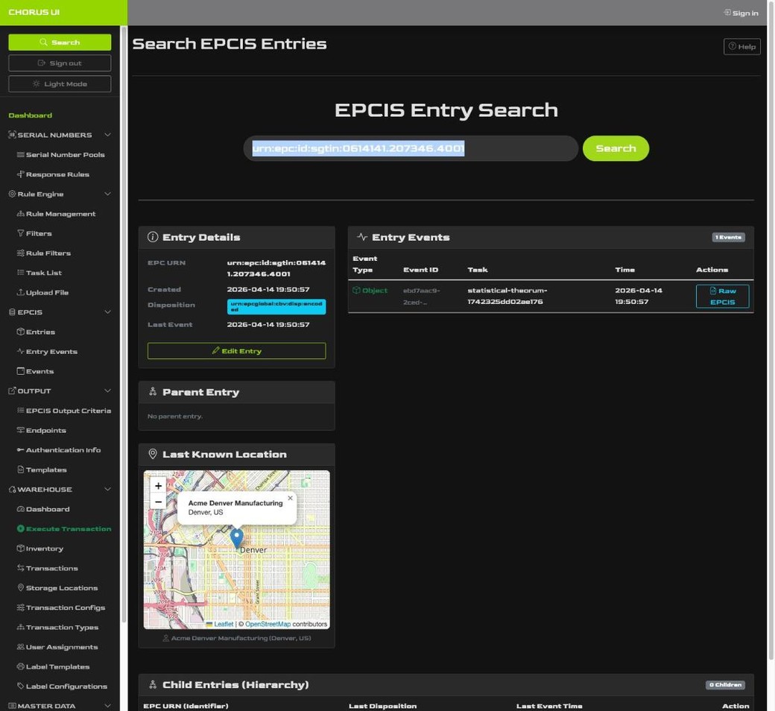
Task: Open Authentication Info page
Action: [58, 450]
